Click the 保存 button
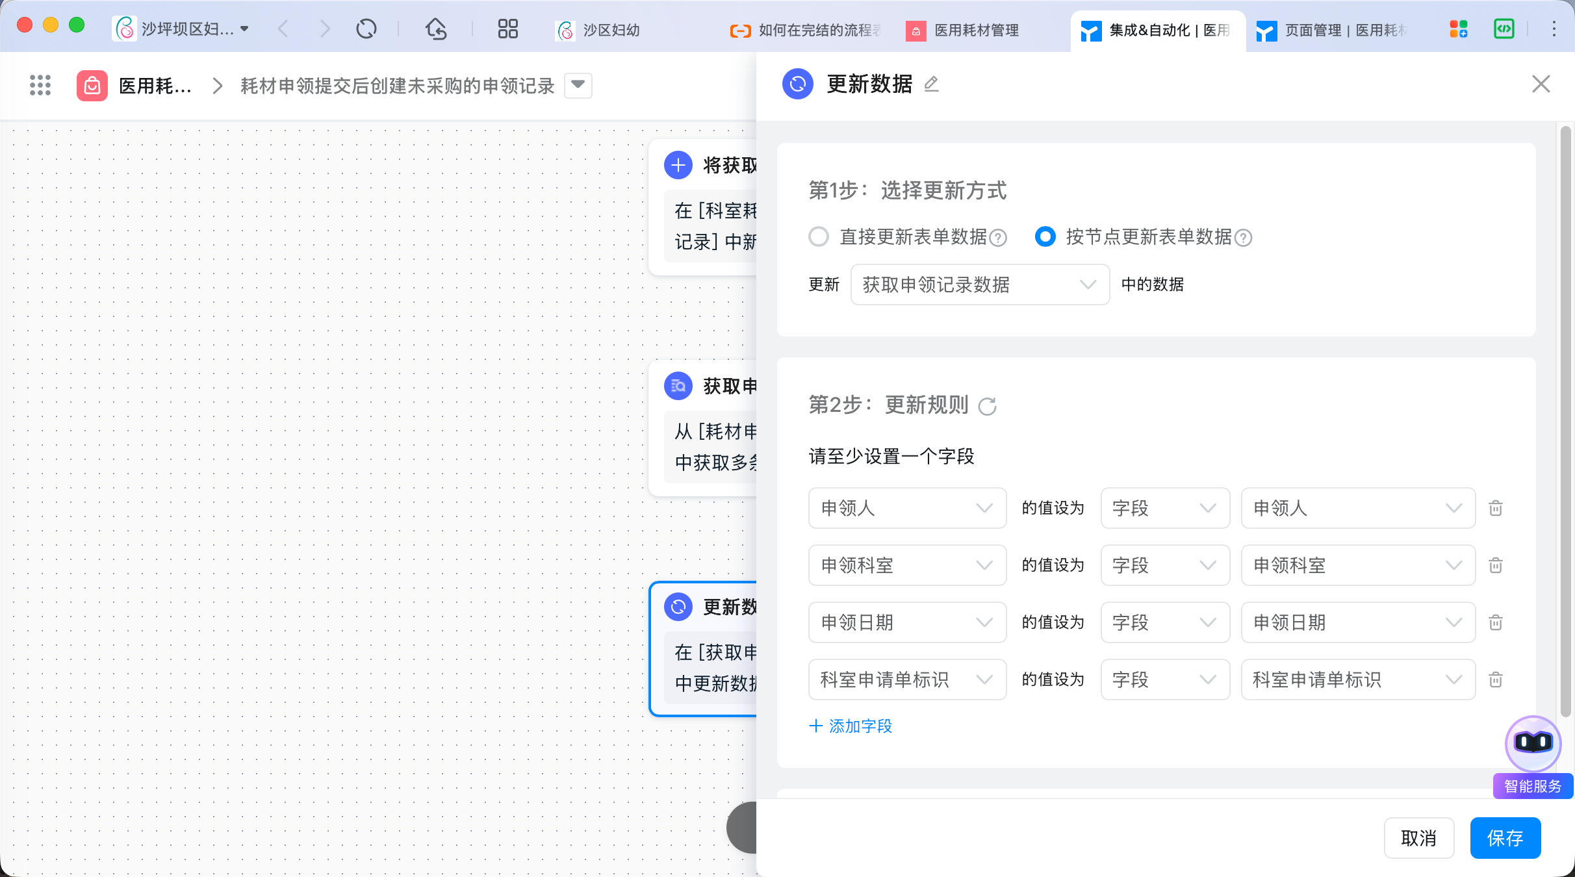 coord(1505,838)
